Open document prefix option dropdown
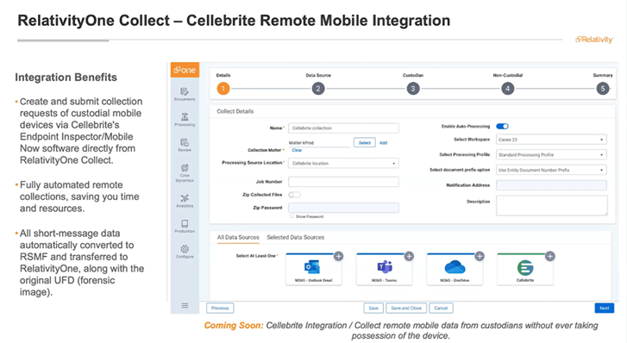Screen dimensions: 627x343 point(551,170)
